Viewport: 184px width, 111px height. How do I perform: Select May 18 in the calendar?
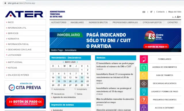[x=59, y=81]
